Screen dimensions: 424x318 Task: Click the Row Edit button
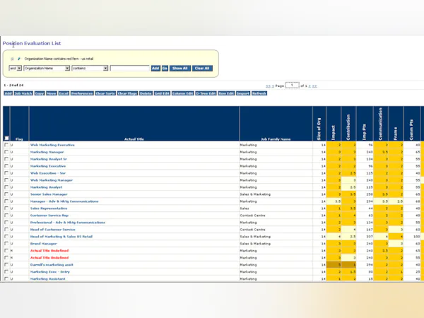pos(226,93)
